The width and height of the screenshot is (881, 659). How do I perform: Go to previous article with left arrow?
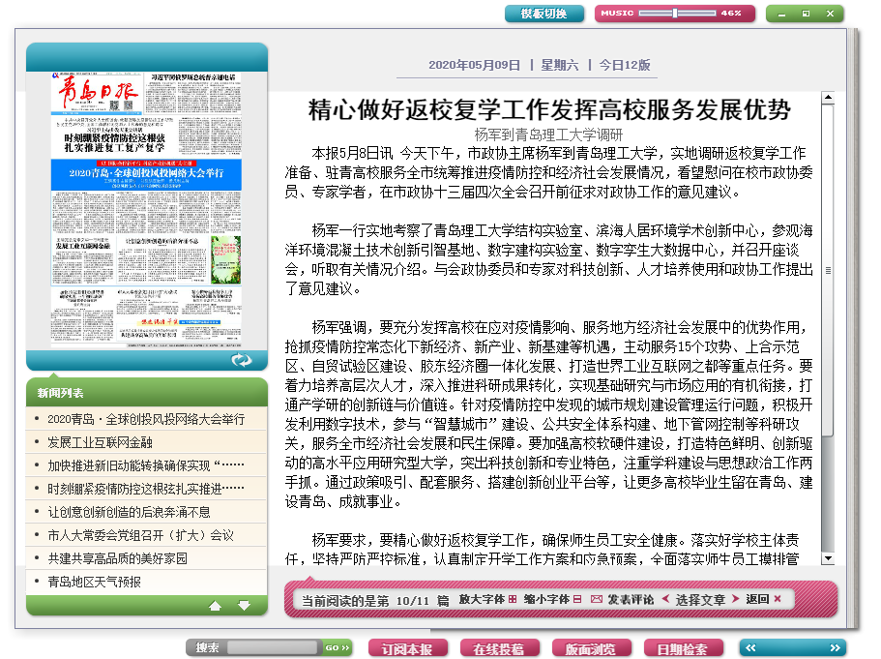665,600
